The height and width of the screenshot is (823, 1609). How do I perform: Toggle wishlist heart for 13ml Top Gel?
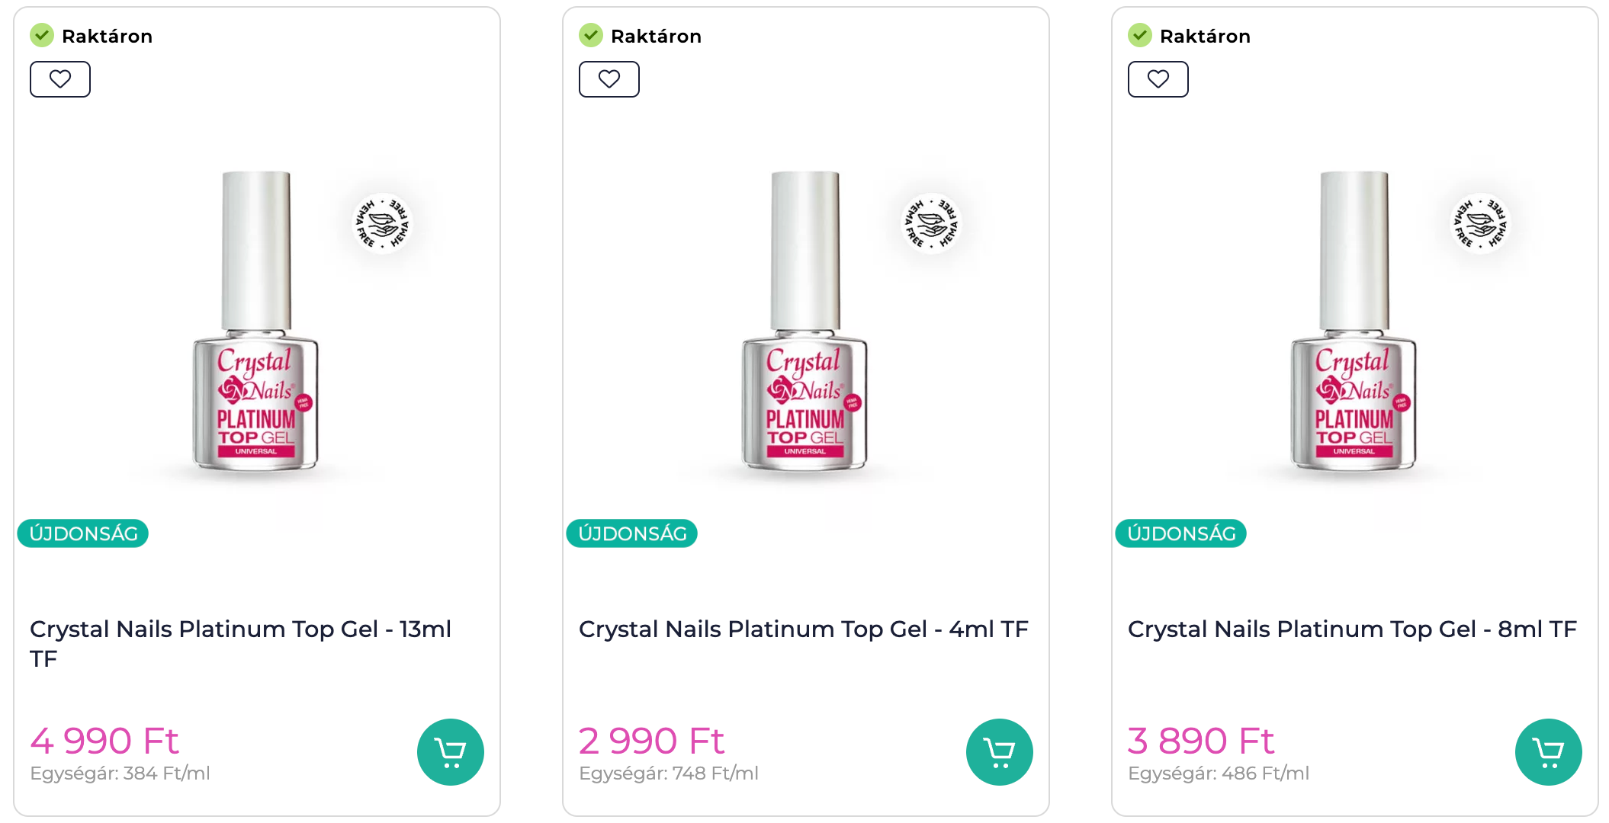pyautogui.click(x=60, y=79)
